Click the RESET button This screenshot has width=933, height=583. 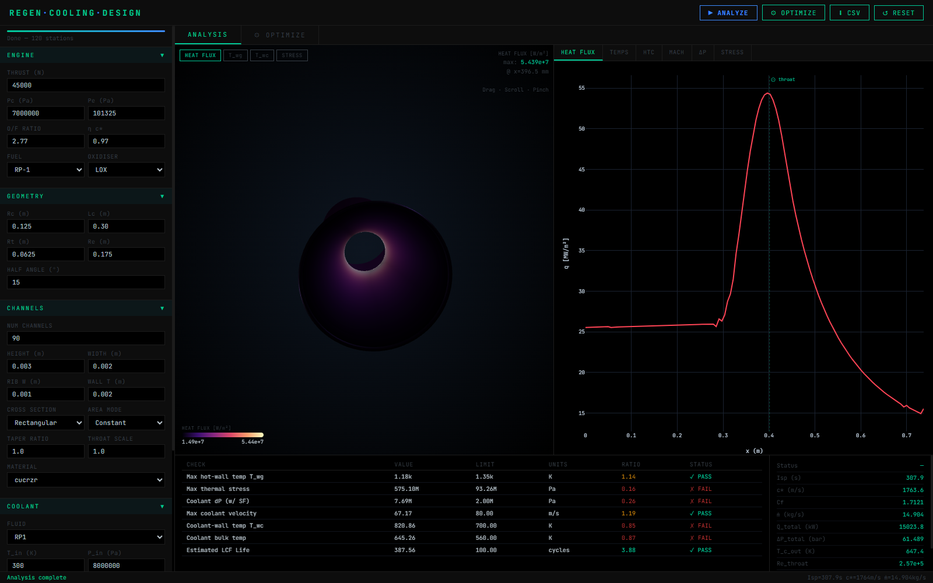click(899, 13)
